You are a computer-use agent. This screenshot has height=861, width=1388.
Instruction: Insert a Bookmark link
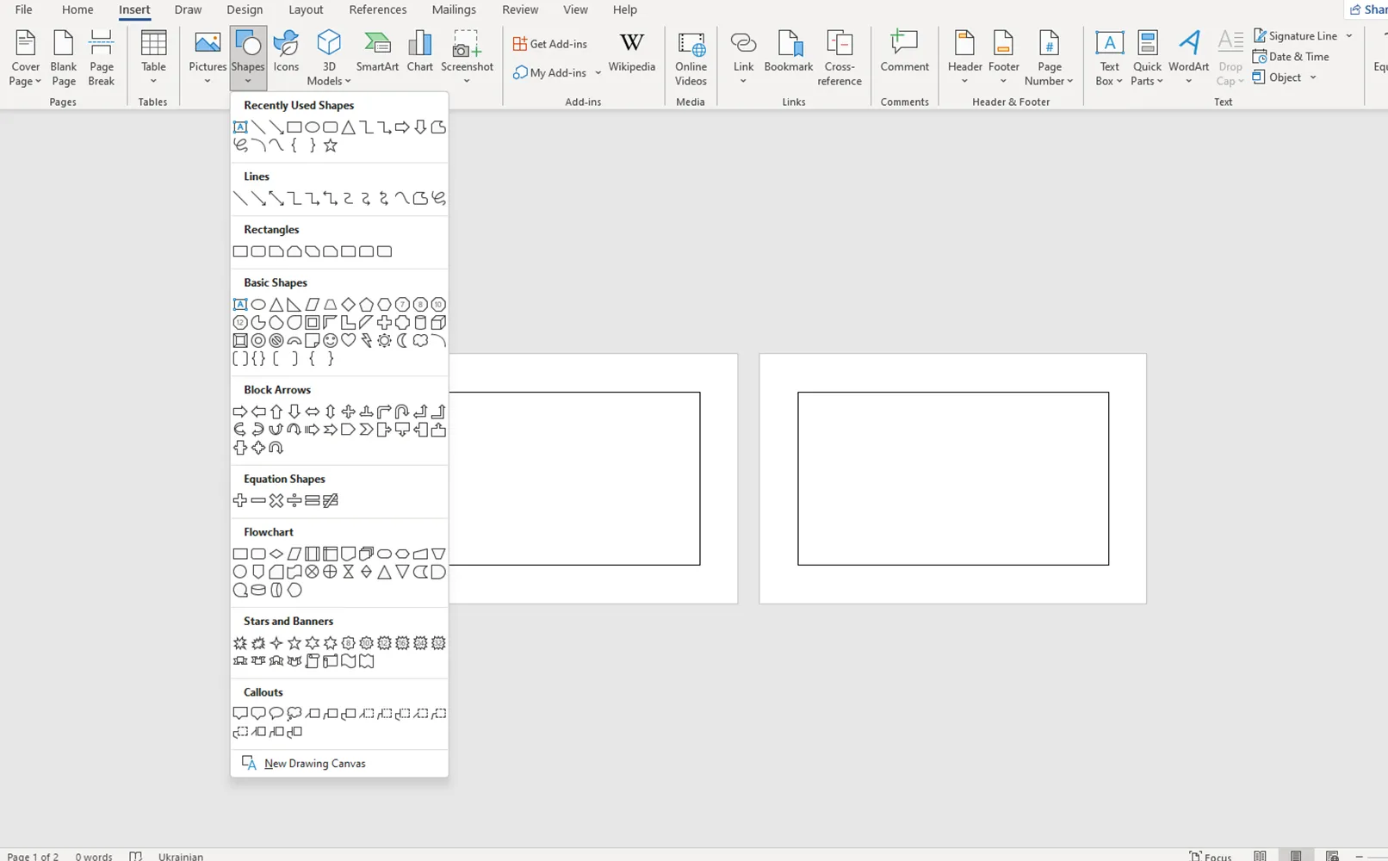coord(789,52)
